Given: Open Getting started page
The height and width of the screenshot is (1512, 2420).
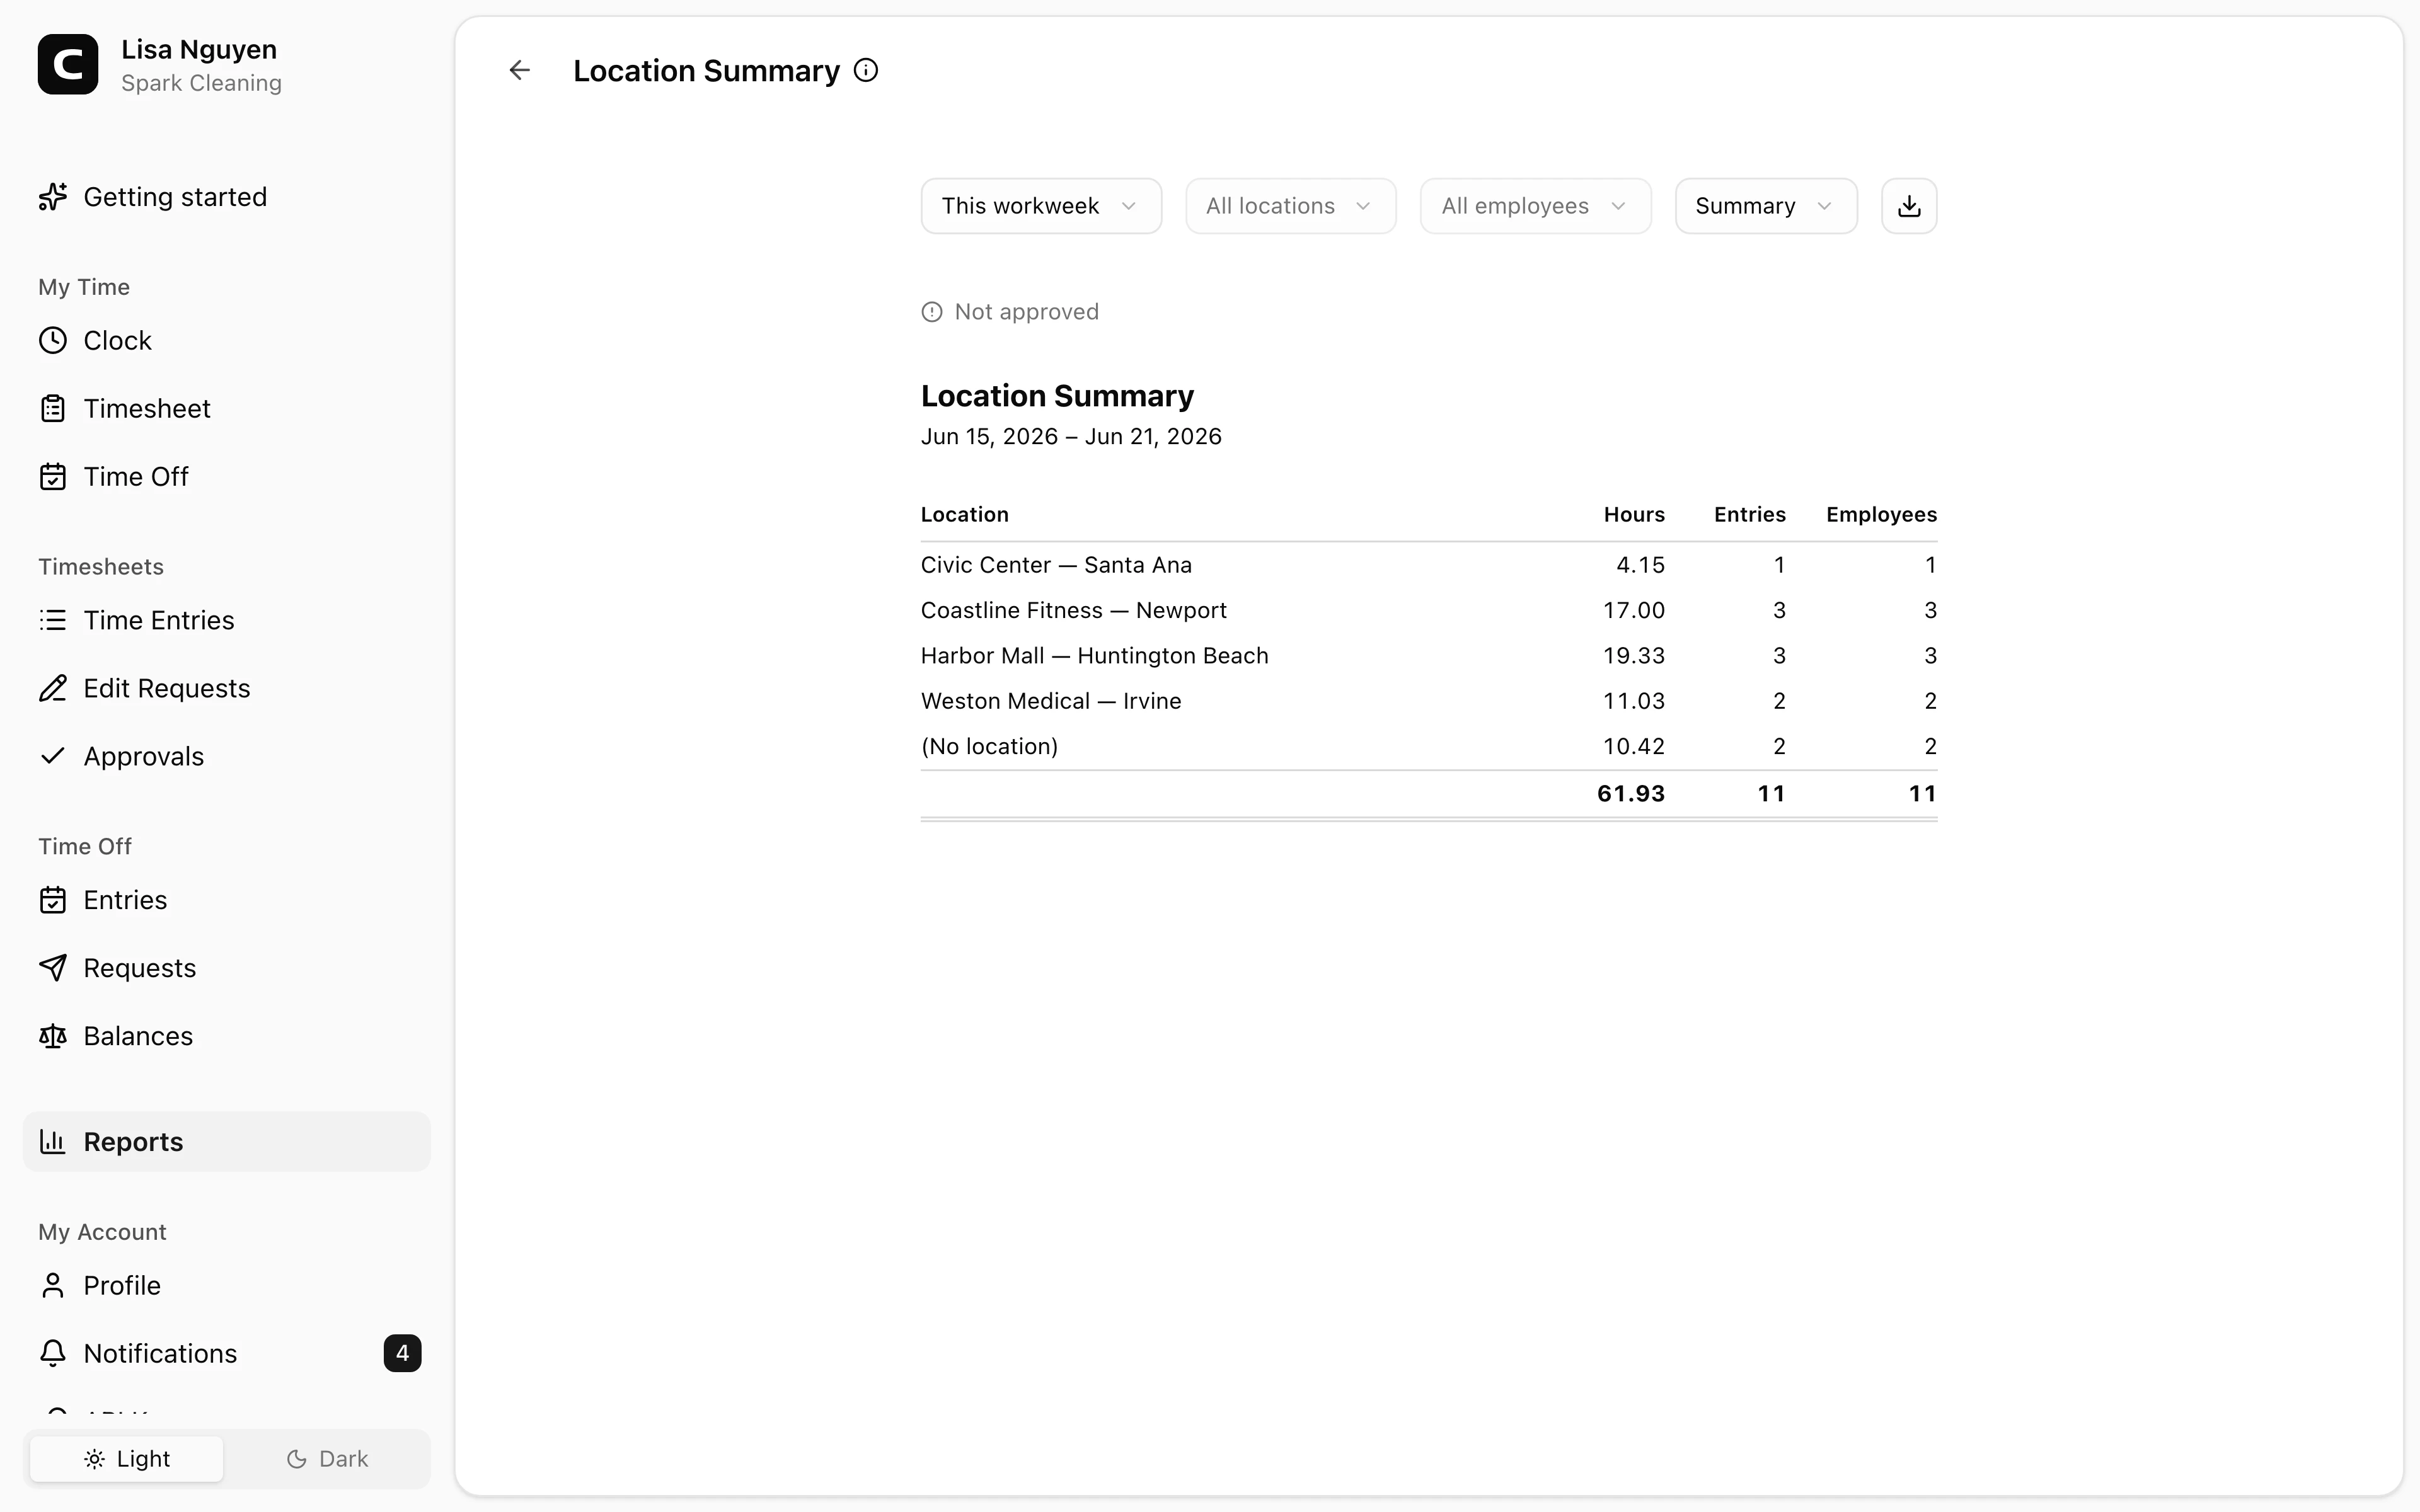Looking at the screenshot, I should [226, 197].
